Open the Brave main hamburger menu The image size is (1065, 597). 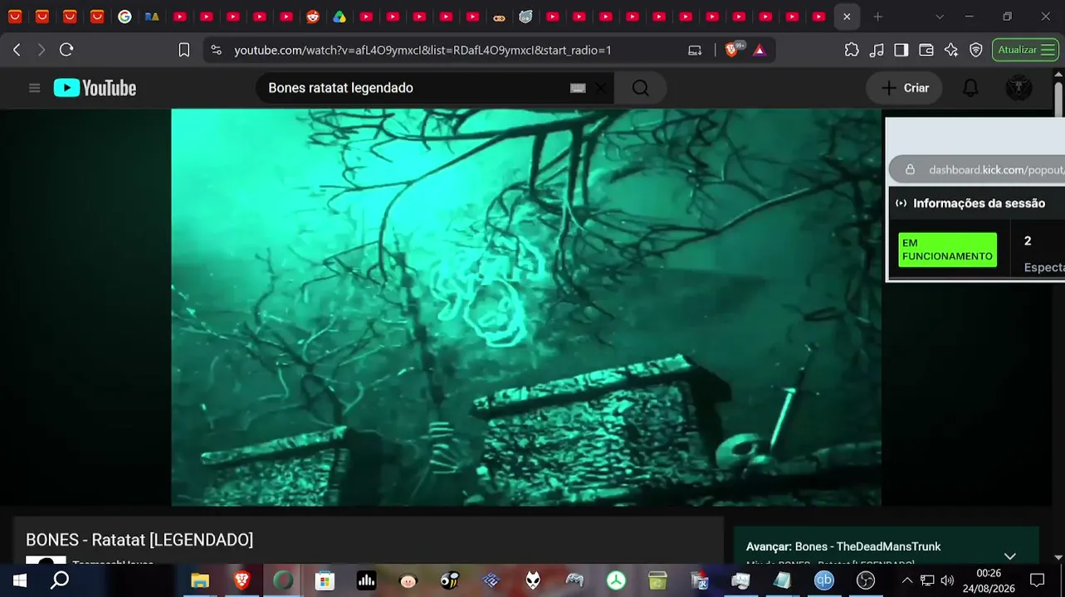1048,50
